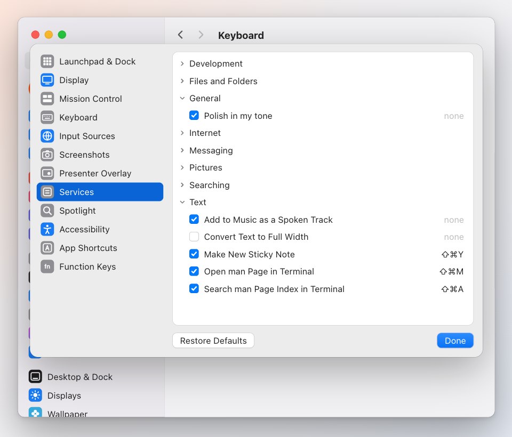Uncheck Make New Sticky Note service
This screenshot has height=437, width=512.
click(194, 254)
